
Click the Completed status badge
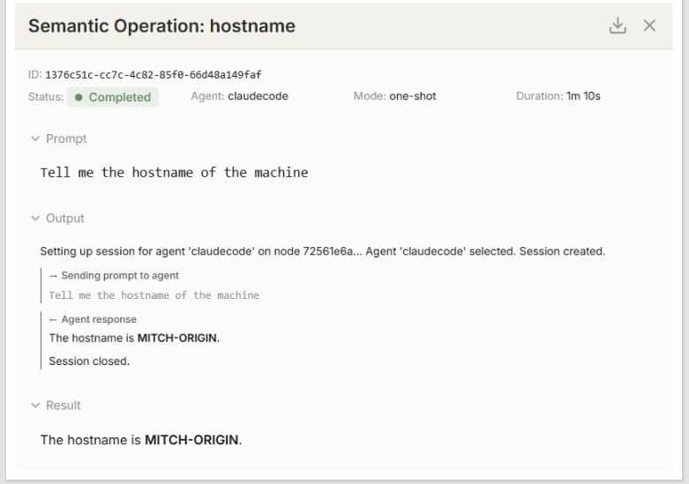pyautogui.click(x=113, y=97)
